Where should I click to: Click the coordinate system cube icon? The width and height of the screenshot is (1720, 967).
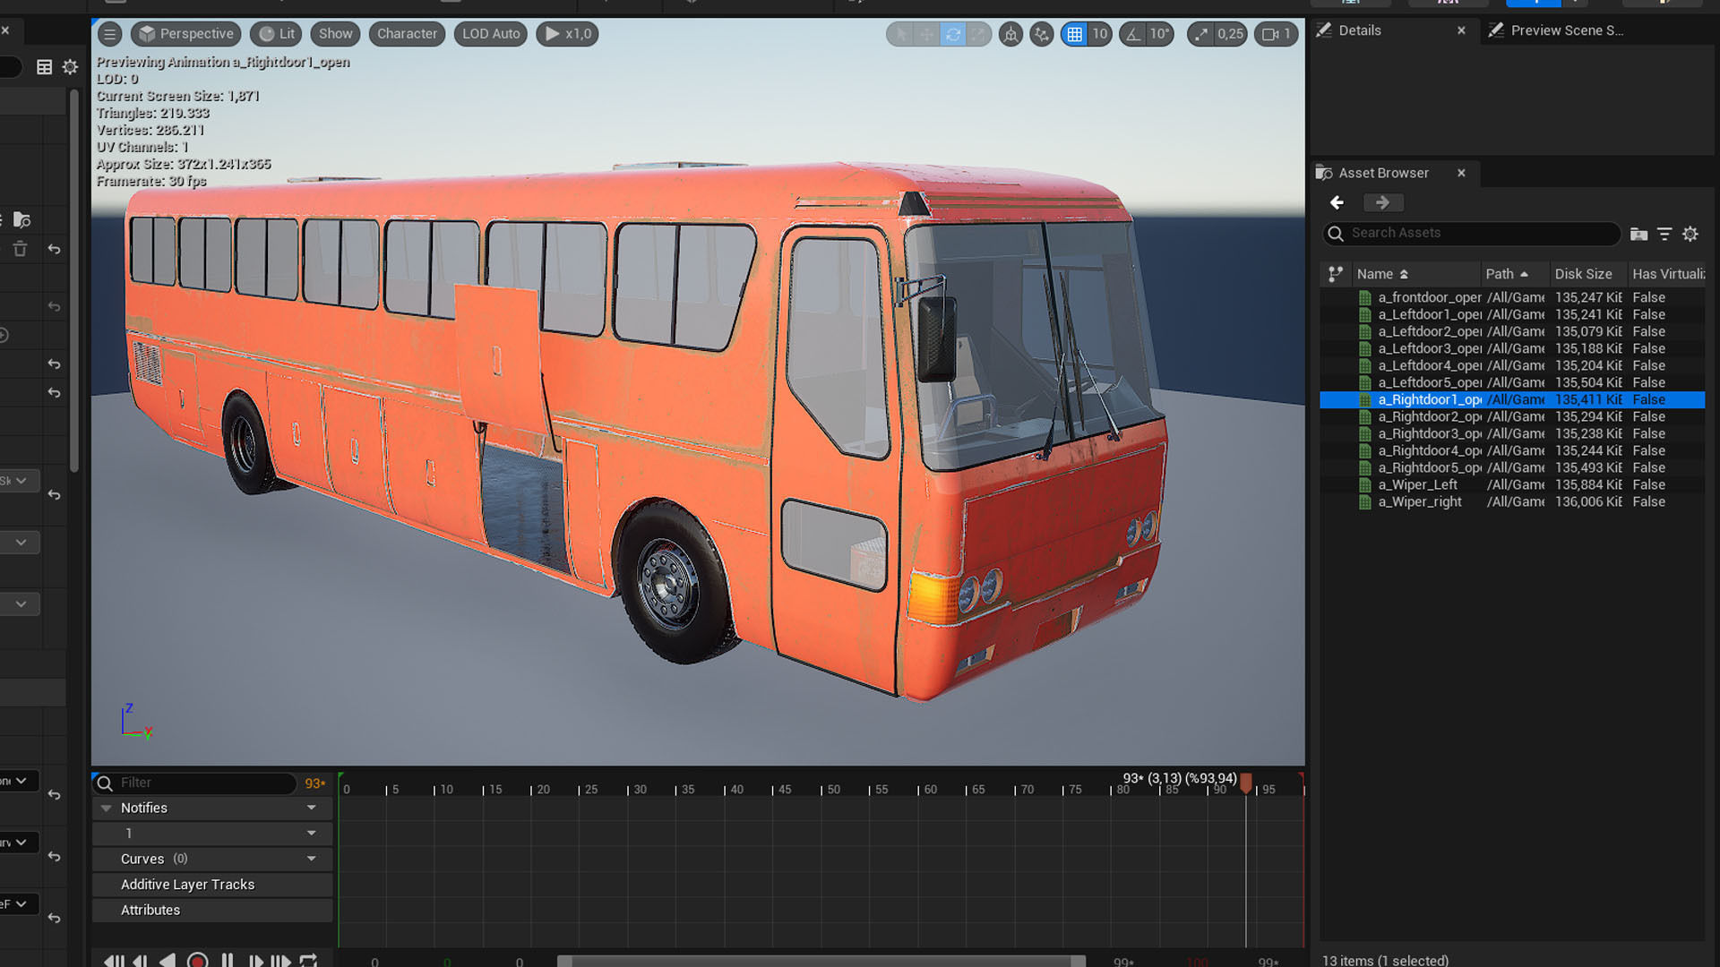[1010, 34]
